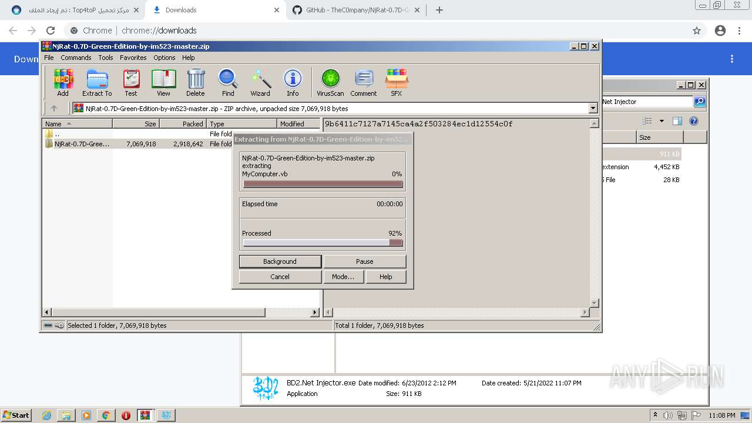Toggle preview pane icon in Explorer window
This screenshot has width=752, height=423.
coord(677,121)
